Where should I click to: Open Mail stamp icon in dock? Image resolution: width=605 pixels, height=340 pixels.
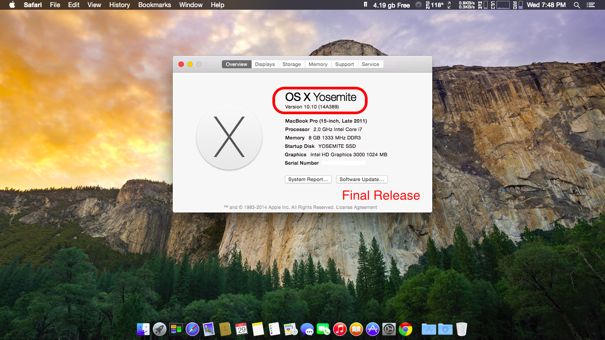coord(209,329)
